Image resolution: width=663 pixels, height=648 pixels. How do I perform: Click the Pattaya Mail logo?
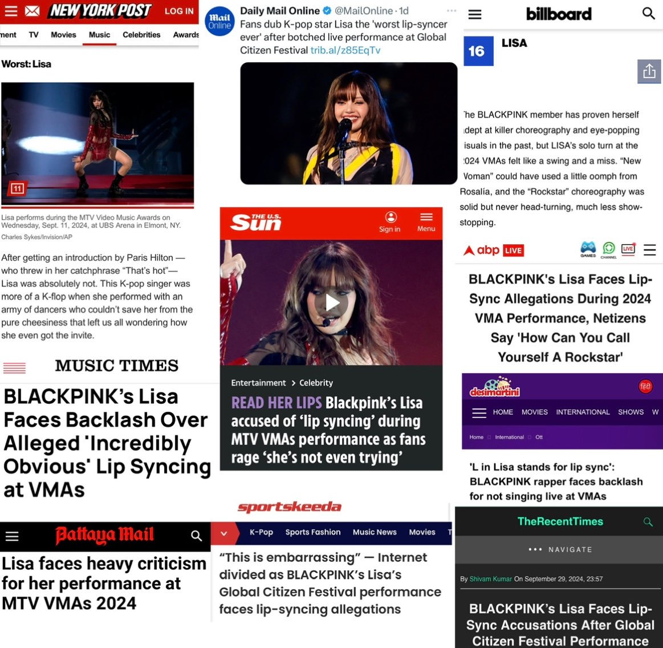[x=104, y=536]
